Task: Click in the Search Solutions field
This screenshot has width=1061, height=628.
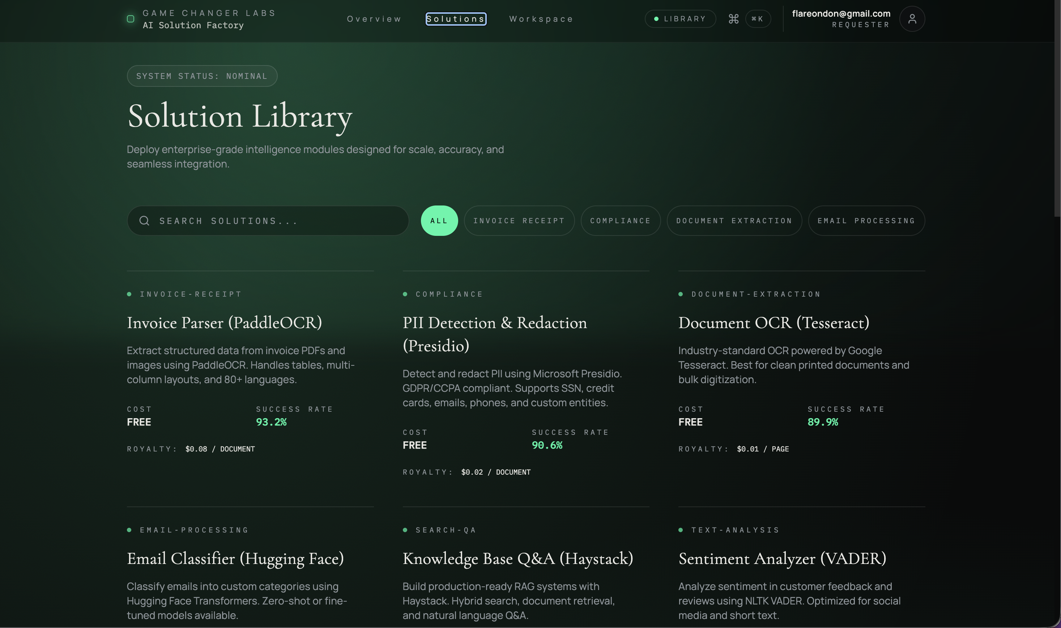Action: point(275,221)
